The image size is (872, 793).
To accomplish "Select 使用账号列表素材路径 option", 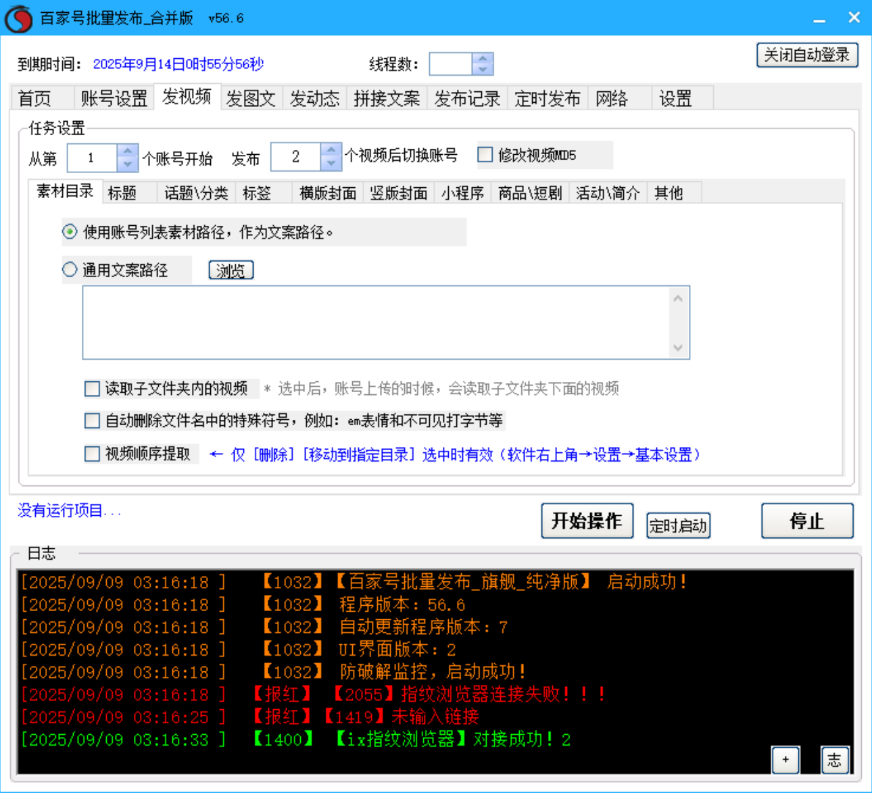I will 70,231.
